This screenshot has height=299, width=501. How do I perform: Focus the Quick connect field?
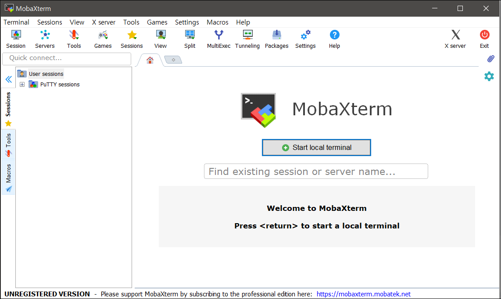67,58
